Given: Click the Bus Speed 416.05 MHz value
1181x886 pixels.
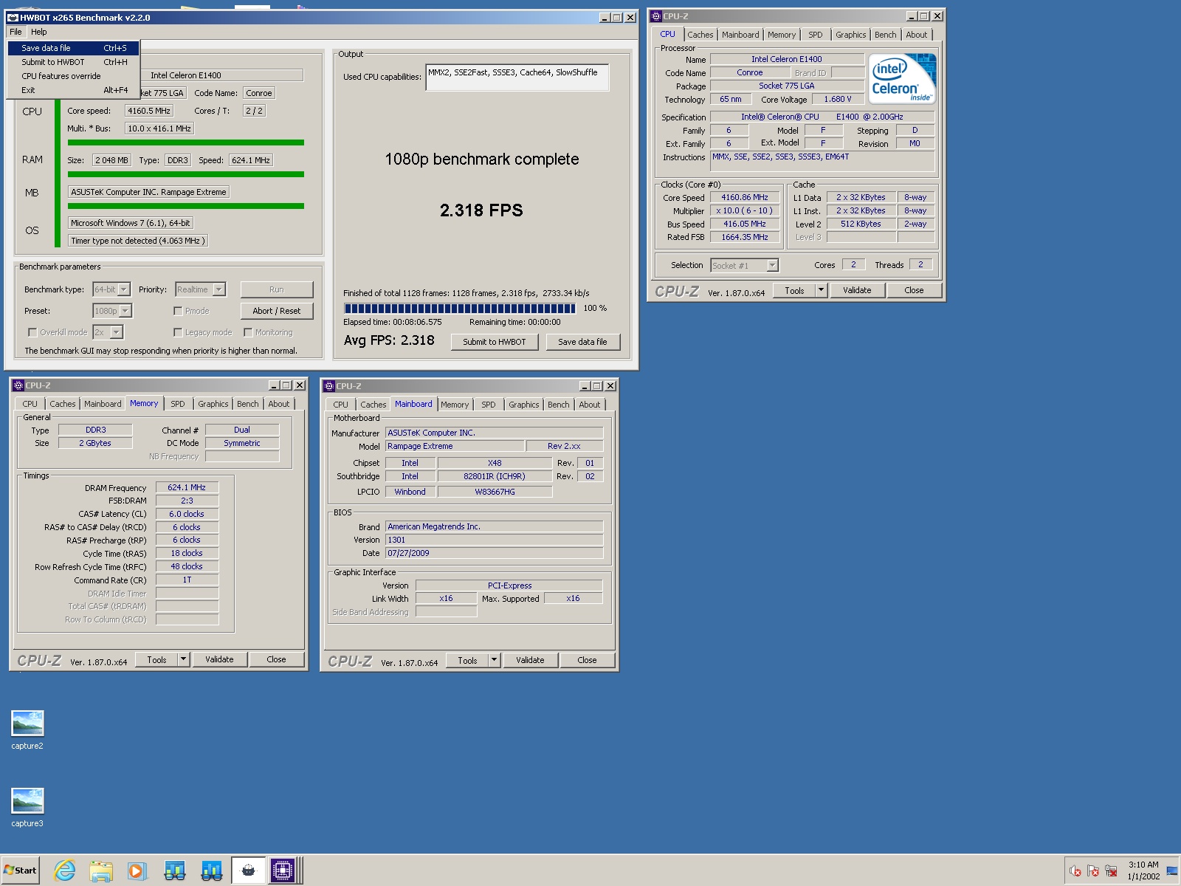Looking at the screenshot, I should click(745, 224).
